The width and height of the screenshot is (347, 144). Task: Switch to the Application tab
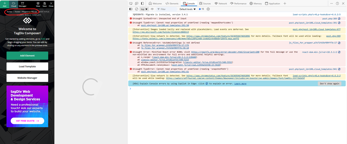click(x=272, y=4)
